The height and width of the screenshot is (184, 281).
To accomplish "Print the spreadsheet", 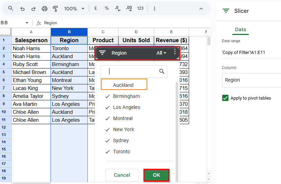I will click(x=44, y=8).
